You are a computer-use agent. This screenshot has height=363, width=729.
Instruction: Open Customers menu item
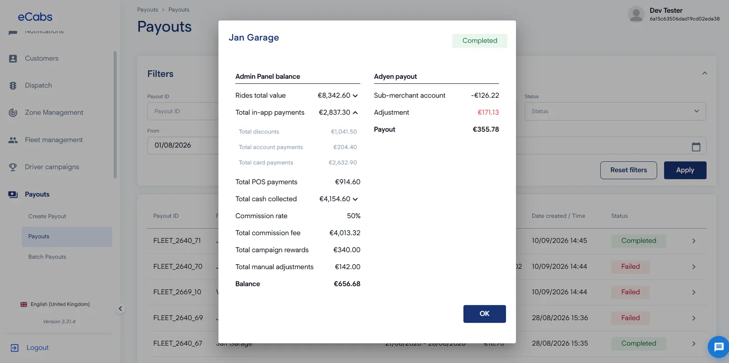click(x=41, y=58)
